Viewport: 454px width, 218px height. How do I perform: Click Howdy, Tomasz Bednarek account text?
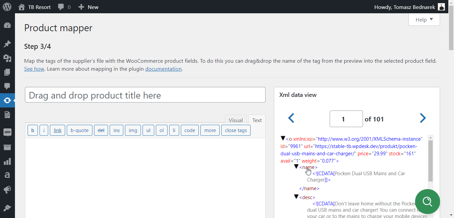tap(405, 7)
